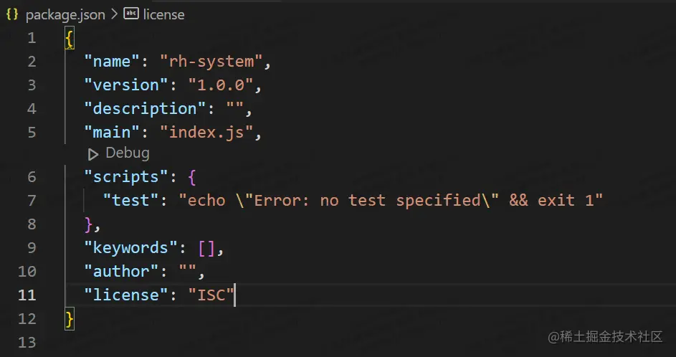Click the "test" key inside scripts
Screen dimensions: 676x357
pos(130,200)
